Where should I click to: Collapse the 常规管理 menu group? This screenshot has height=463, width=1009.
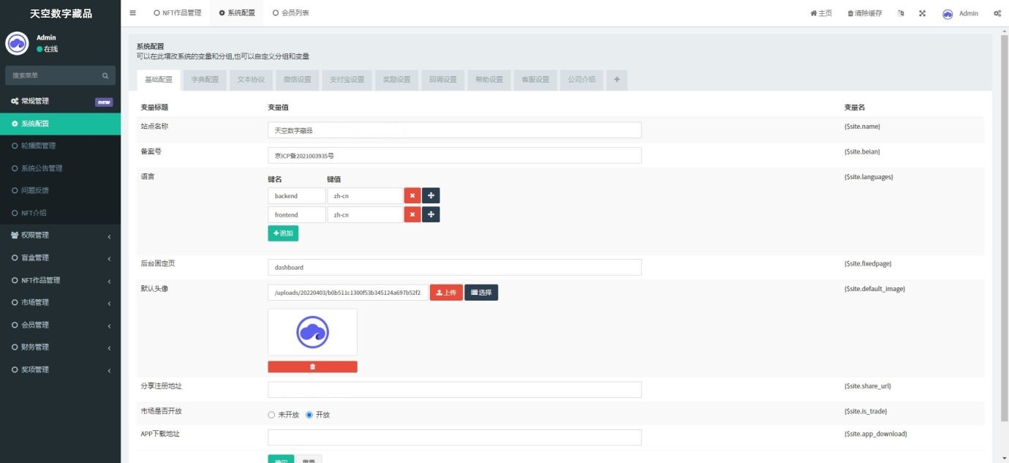tap(60, 102)
